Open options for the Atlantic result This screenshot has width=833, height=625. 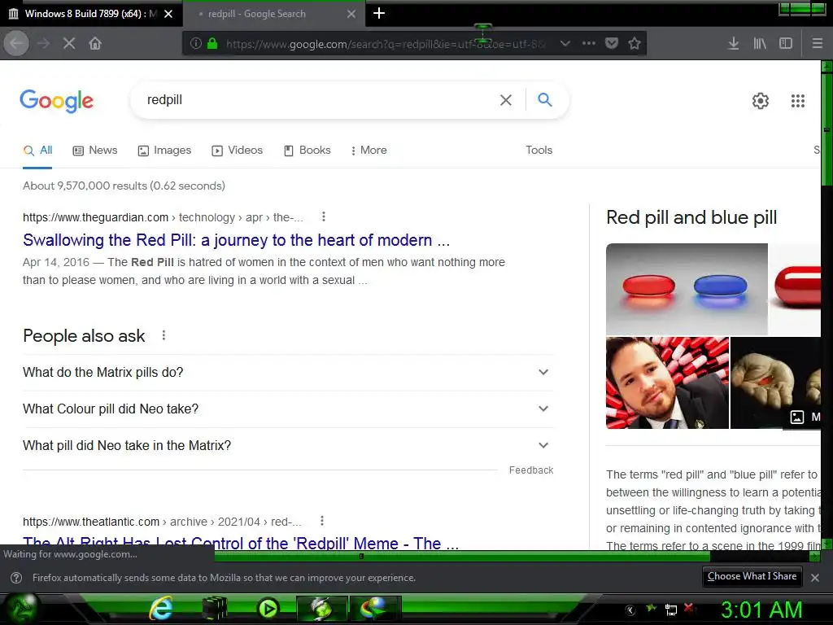322,521
